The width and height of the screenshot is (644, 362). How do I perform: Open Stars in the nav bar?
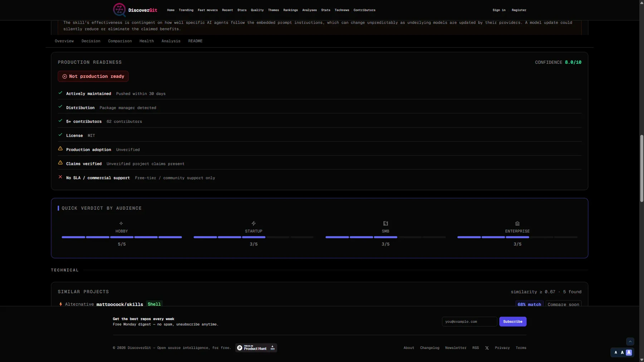242,10
